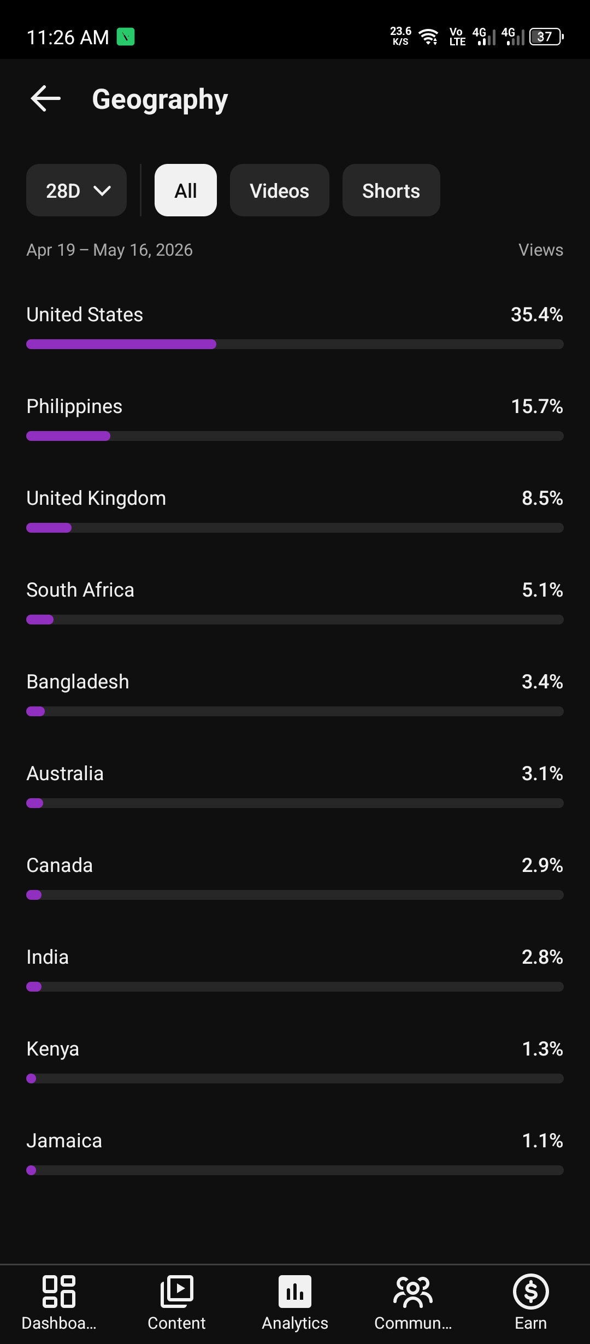This screenshot has width=590, height=1344.
Task: Open the Dashboard icon in bottom bar
Action: [59, 1292]
